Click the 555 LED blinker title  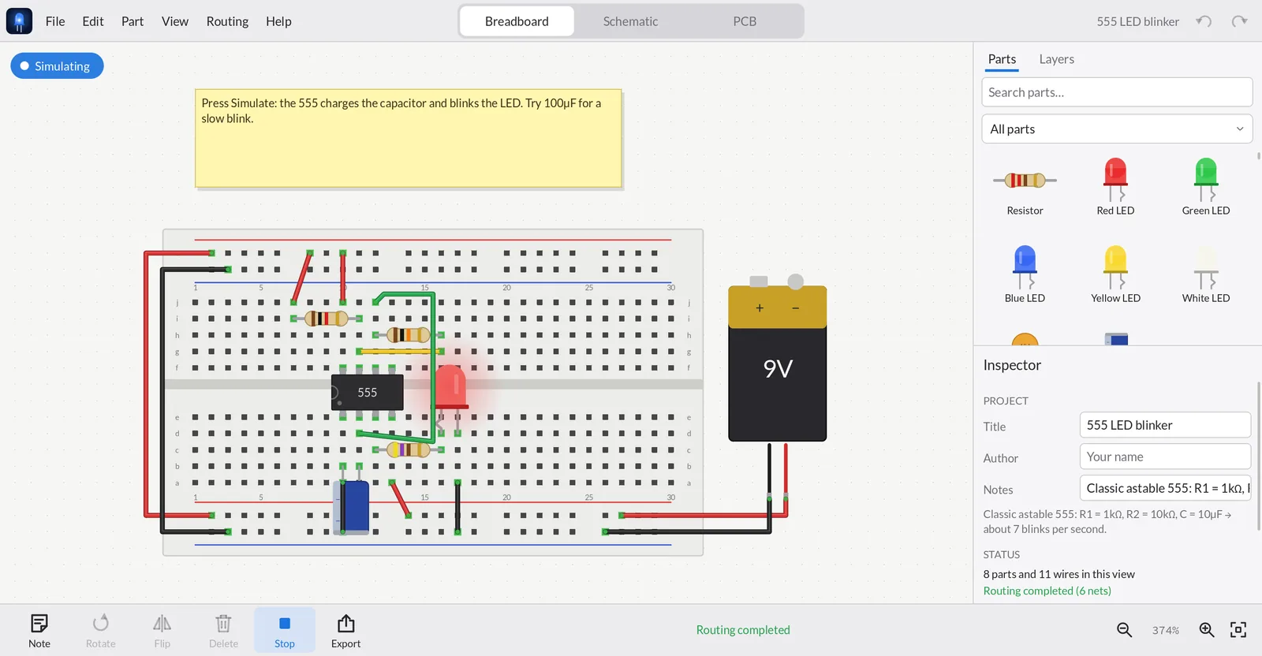[1137, 21]
